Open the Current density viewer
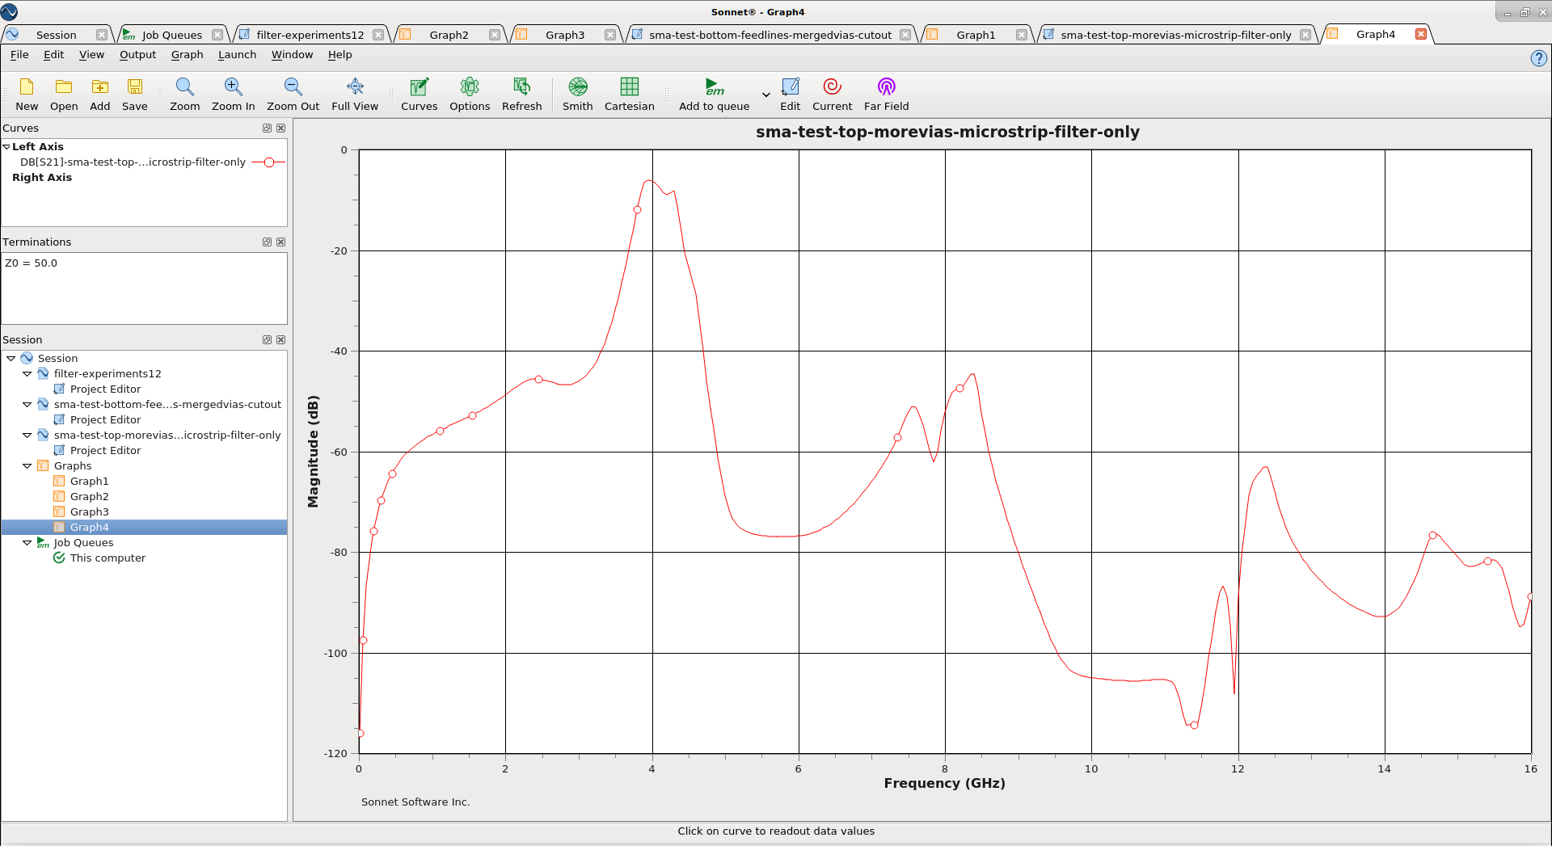The width and height of the screenshot is (1552, 846). 833,86
